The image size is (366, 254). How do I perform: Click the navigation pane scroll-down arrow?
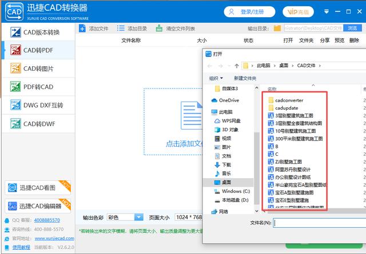click(257, 211)
